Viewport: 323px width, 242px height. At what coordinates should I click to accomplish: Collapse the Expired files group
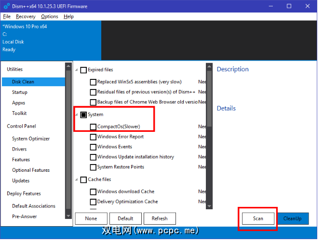click(x=77, y=70)
